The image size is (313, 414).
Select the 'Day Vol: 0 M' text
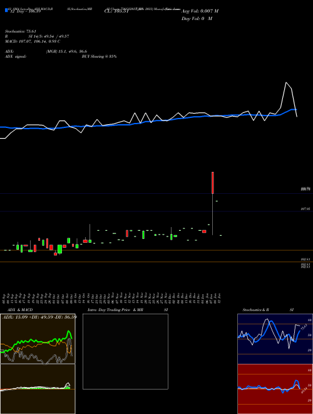[x=197, y=19]
